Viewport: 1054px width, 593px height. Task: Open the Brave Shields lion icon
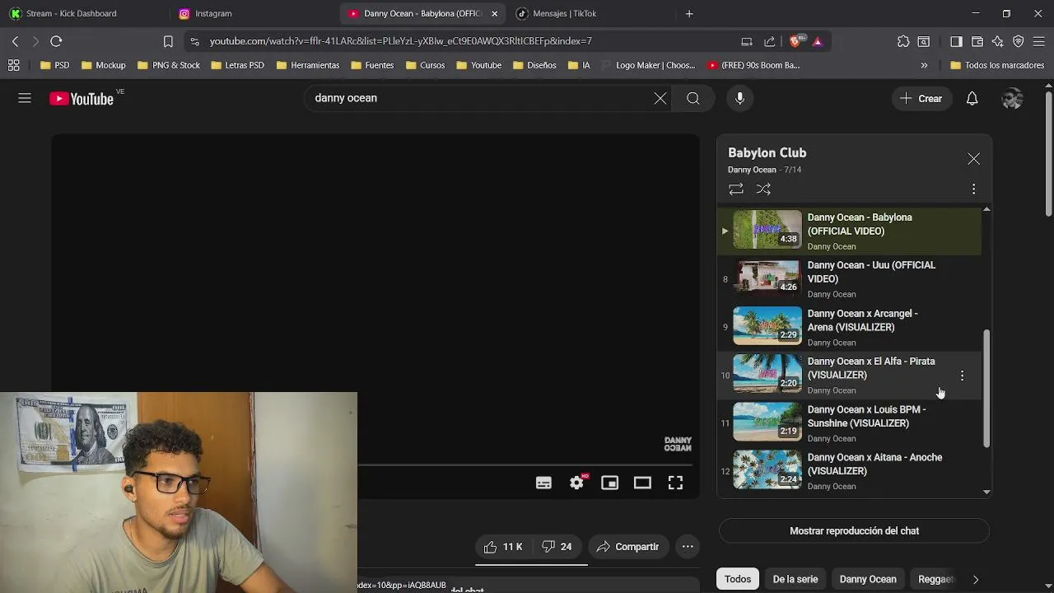[795, 41]
